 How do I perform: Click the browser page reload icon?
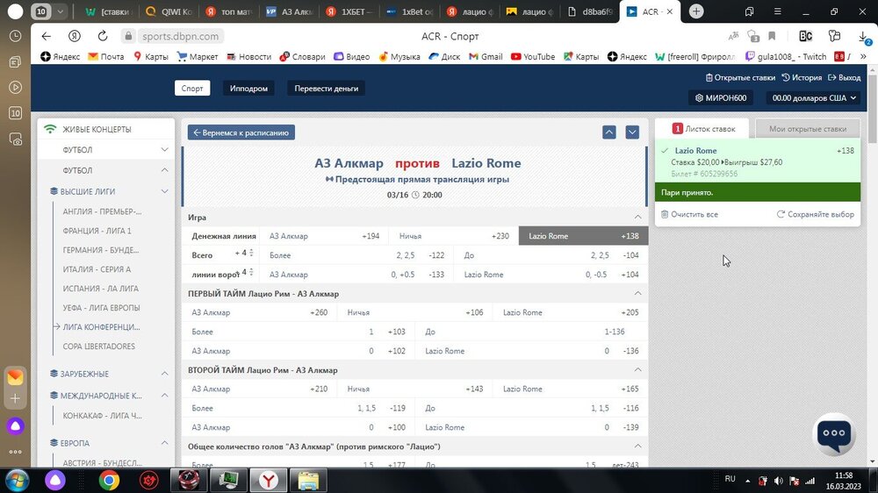[103, 36]
